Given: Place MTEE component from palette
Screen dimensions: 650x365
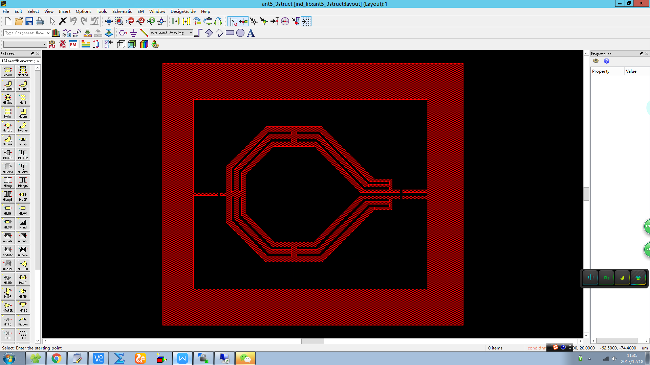Looking at the screenshot, I should (23, 307).
